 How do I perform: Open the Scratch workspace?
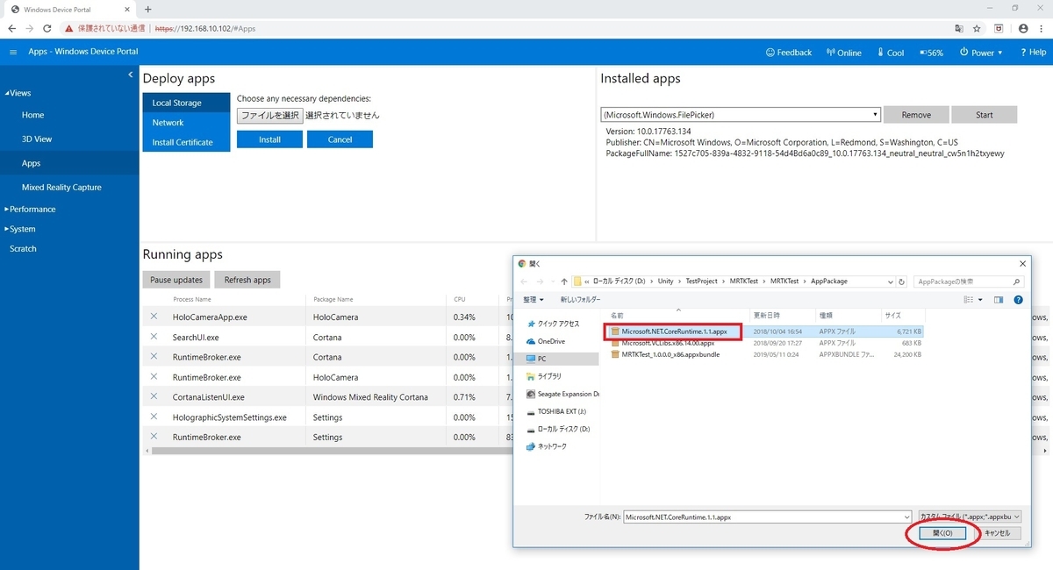tap(23, 249)
